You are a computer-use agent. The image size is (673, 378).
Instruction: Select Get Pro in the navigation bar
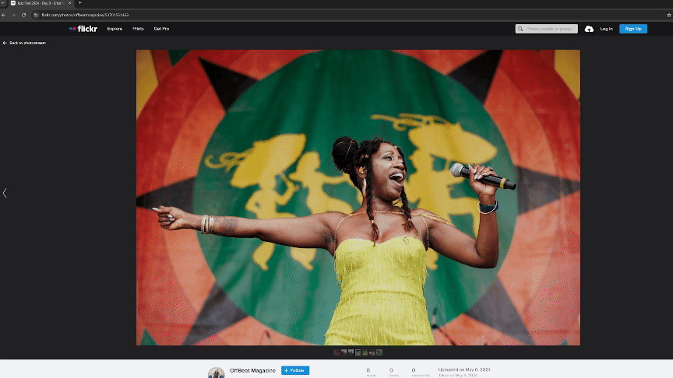pos(161,29)
